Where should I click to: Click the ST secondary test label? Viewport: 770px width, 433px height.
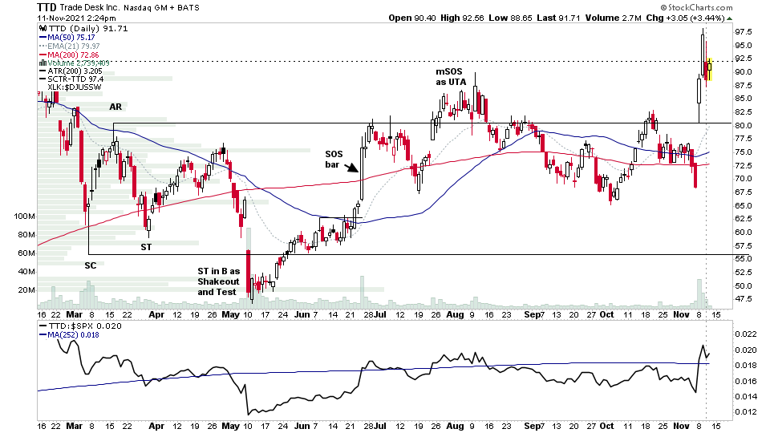pos(146,247)
